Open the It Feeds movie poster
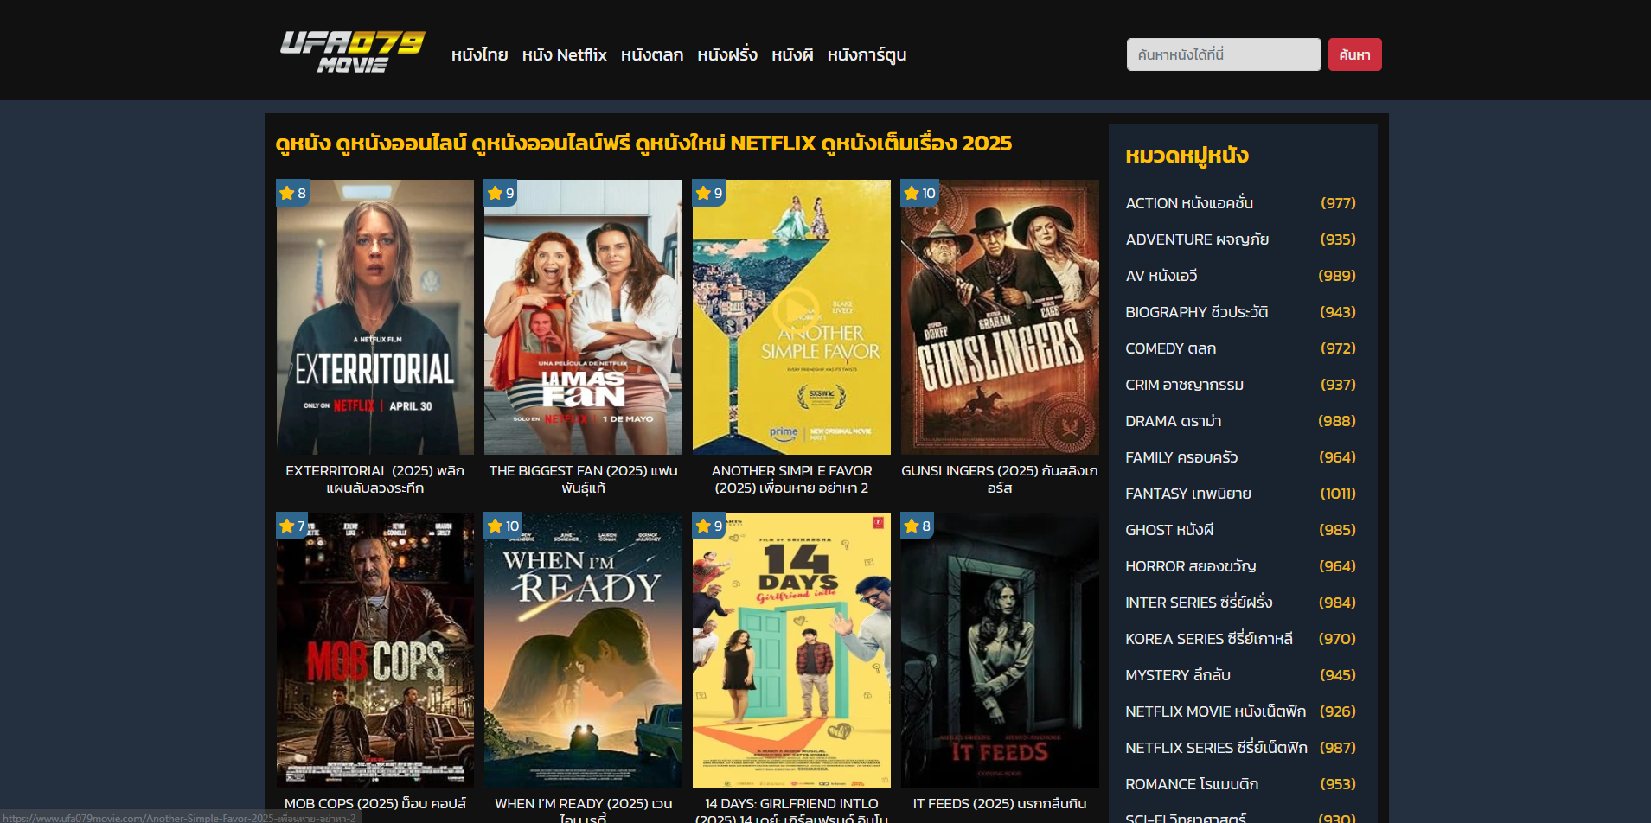1651x823 pixels. (1000, 650)
